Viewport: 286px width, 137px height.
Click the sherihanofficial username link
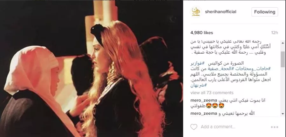click(x=221, y=12)
